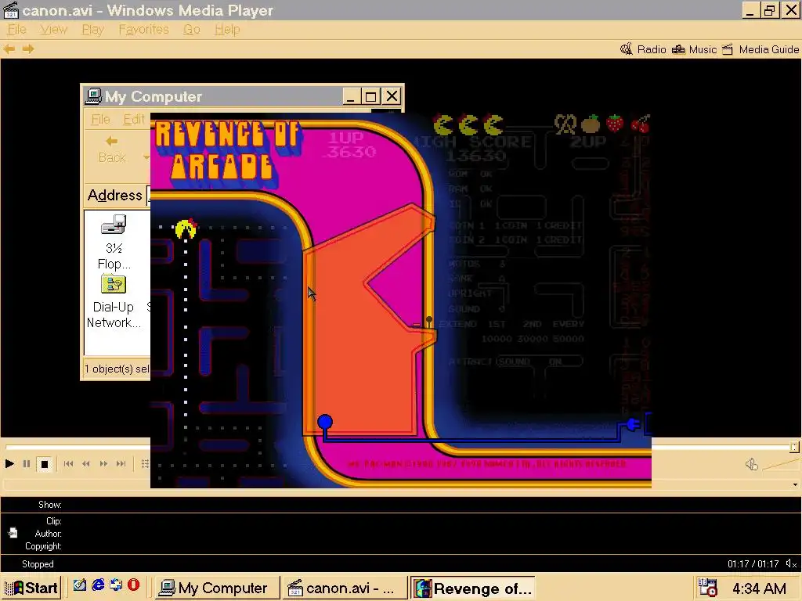Click the task scheduler tray icon

point(708,588)
